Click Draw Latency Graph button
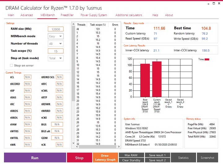The height and width of the screenshot is (164, 223). (x=105, y=158)
